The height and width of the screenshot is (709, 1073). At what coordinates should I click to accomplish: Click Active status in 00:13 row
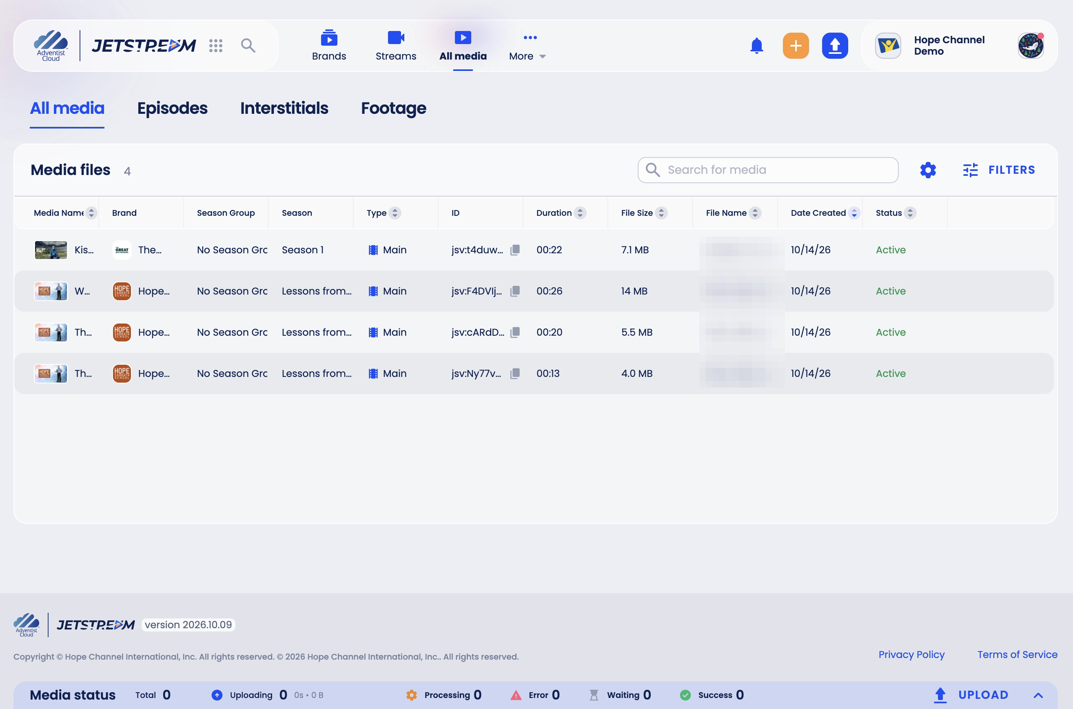(890, 374)
